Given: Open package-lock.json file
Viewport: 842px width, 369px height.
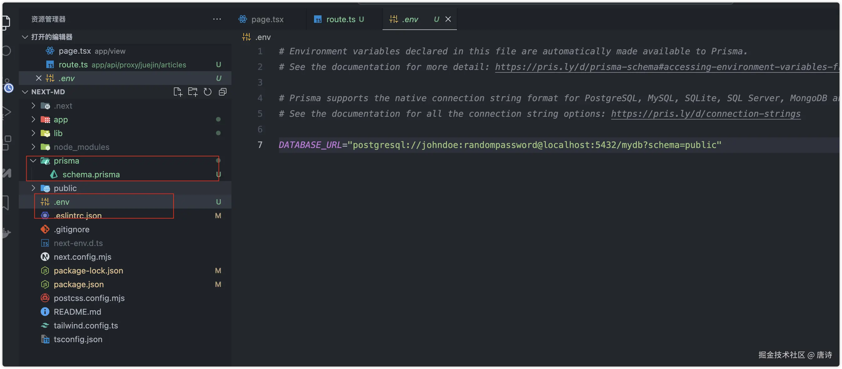Looking at the screenshot, I should (x=125, y=270).
